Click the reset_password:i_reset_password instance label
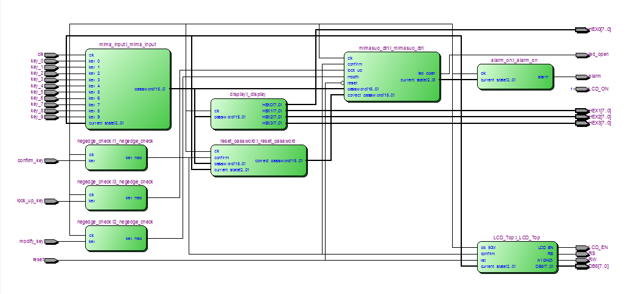 tap(258, 141)
